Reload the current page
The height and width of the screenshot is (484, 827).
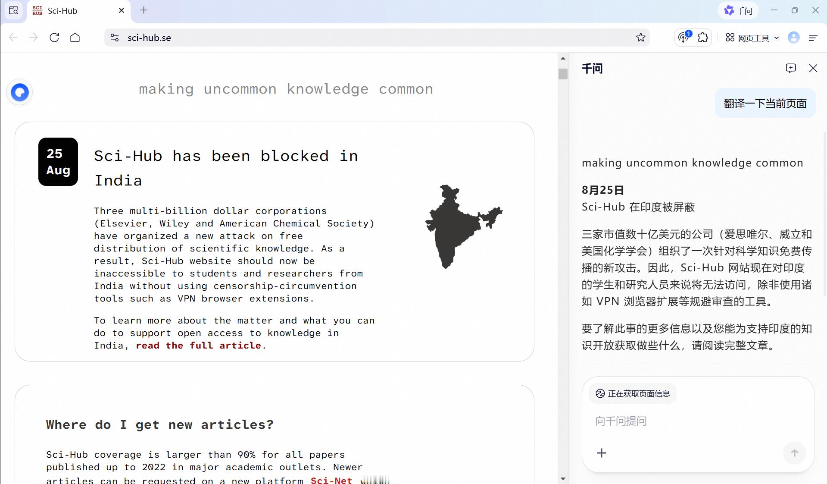[54, 38]
